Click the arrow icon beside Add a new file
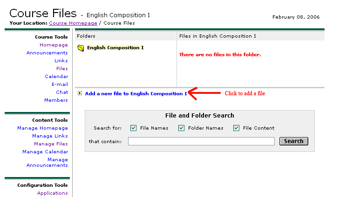Viewport: 339px width, 197px height. (80, 93)
